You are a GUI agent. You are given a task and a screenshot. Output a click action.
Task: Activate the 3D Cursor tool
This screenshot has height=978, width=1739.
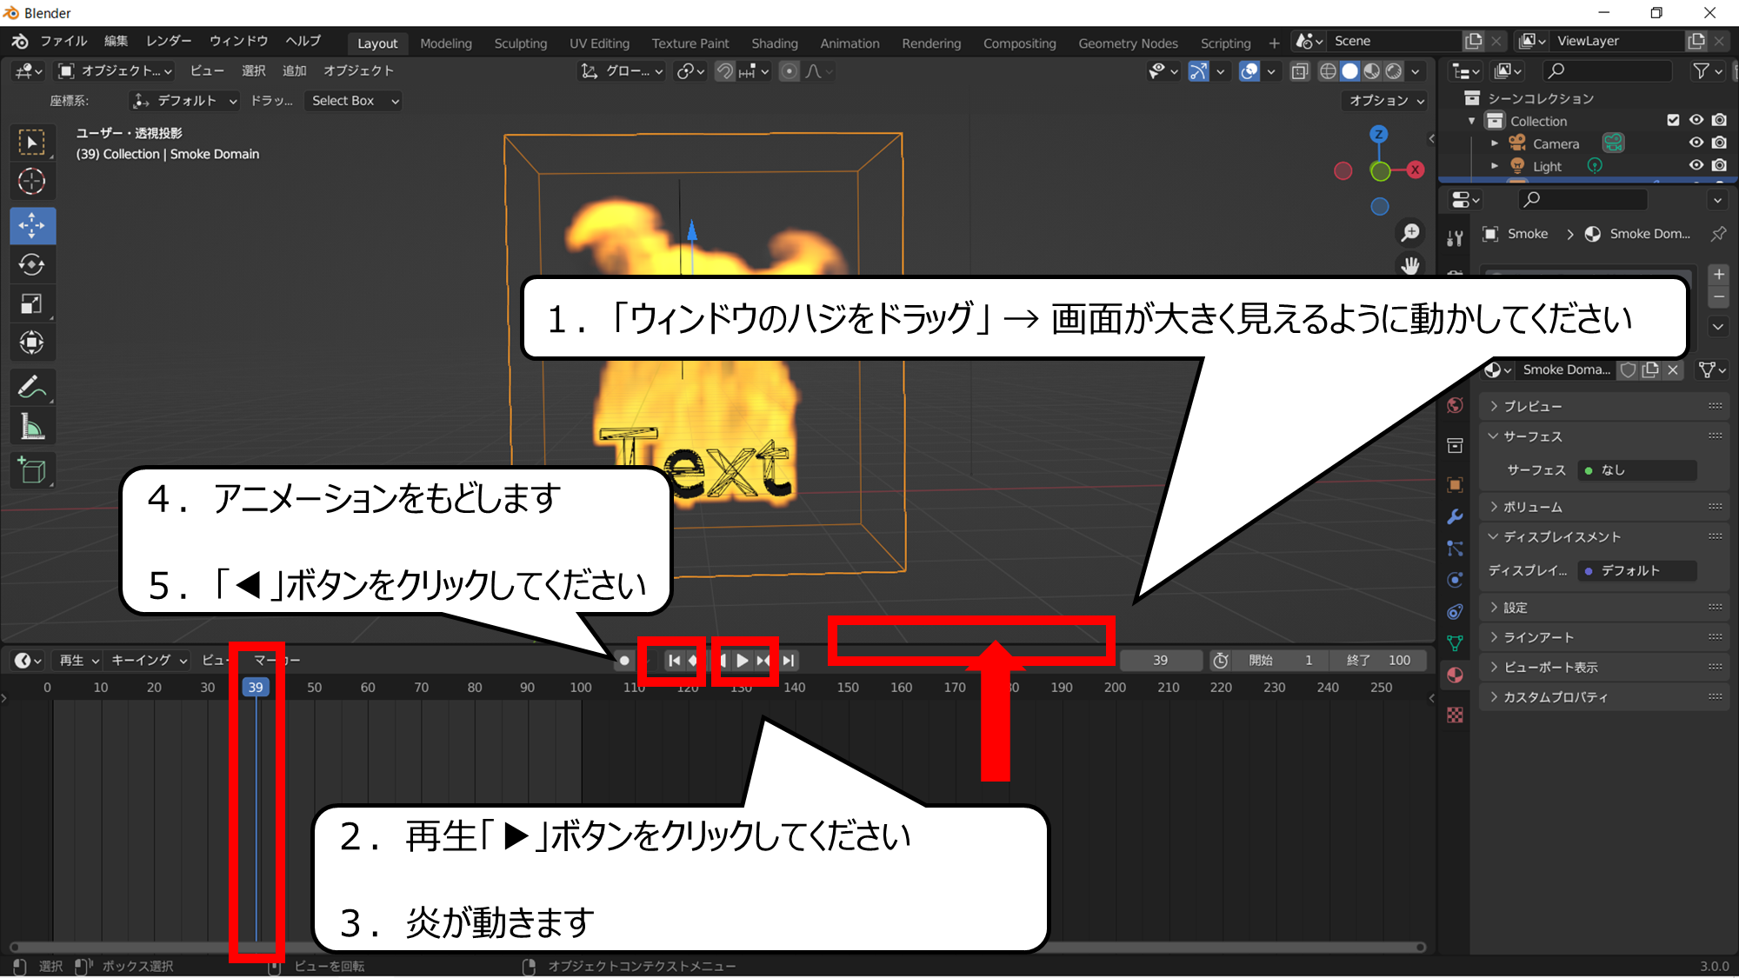pos(32,182)
